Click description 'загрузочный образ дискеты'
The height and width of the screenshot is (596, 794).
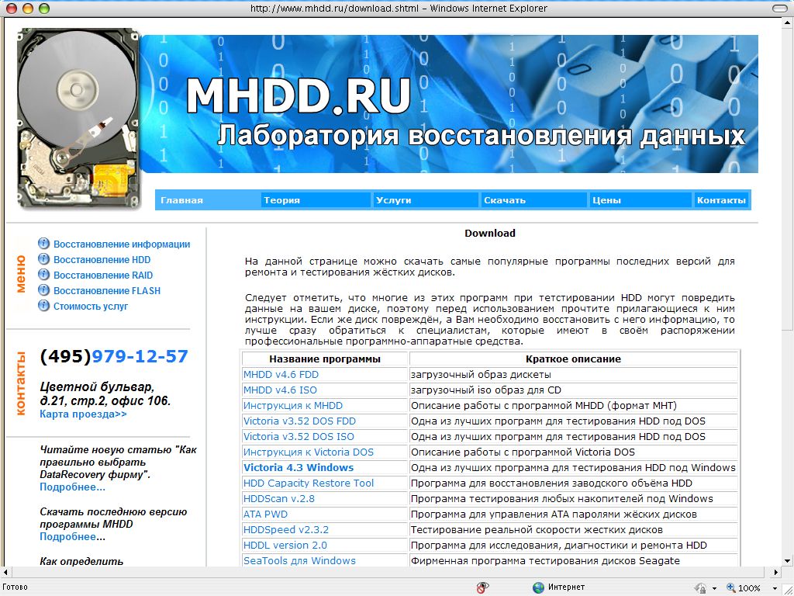tap(481, 375)
